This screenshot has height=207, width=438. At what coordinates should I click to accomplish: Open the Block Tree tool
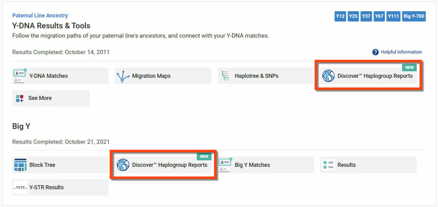(60, 165)
